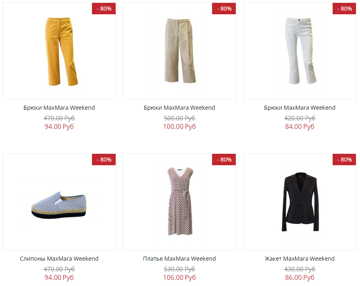Open the white trousers product image

[x=300, y=51]
